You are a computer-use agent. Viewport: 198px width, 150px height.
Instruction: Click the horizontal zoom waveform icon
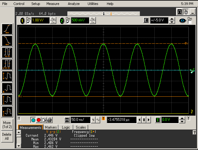tap(98, 120)
